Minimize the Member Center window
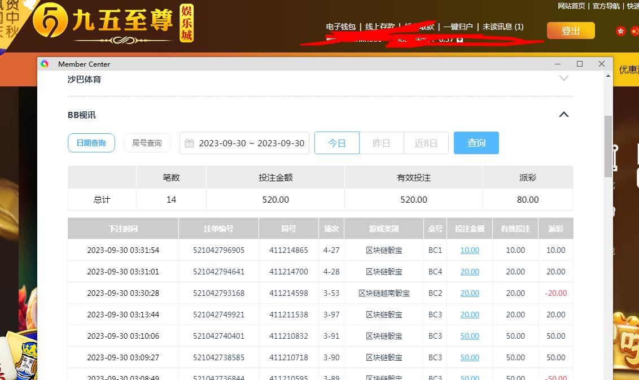This screenshot has width=639, height=380. 558,64
